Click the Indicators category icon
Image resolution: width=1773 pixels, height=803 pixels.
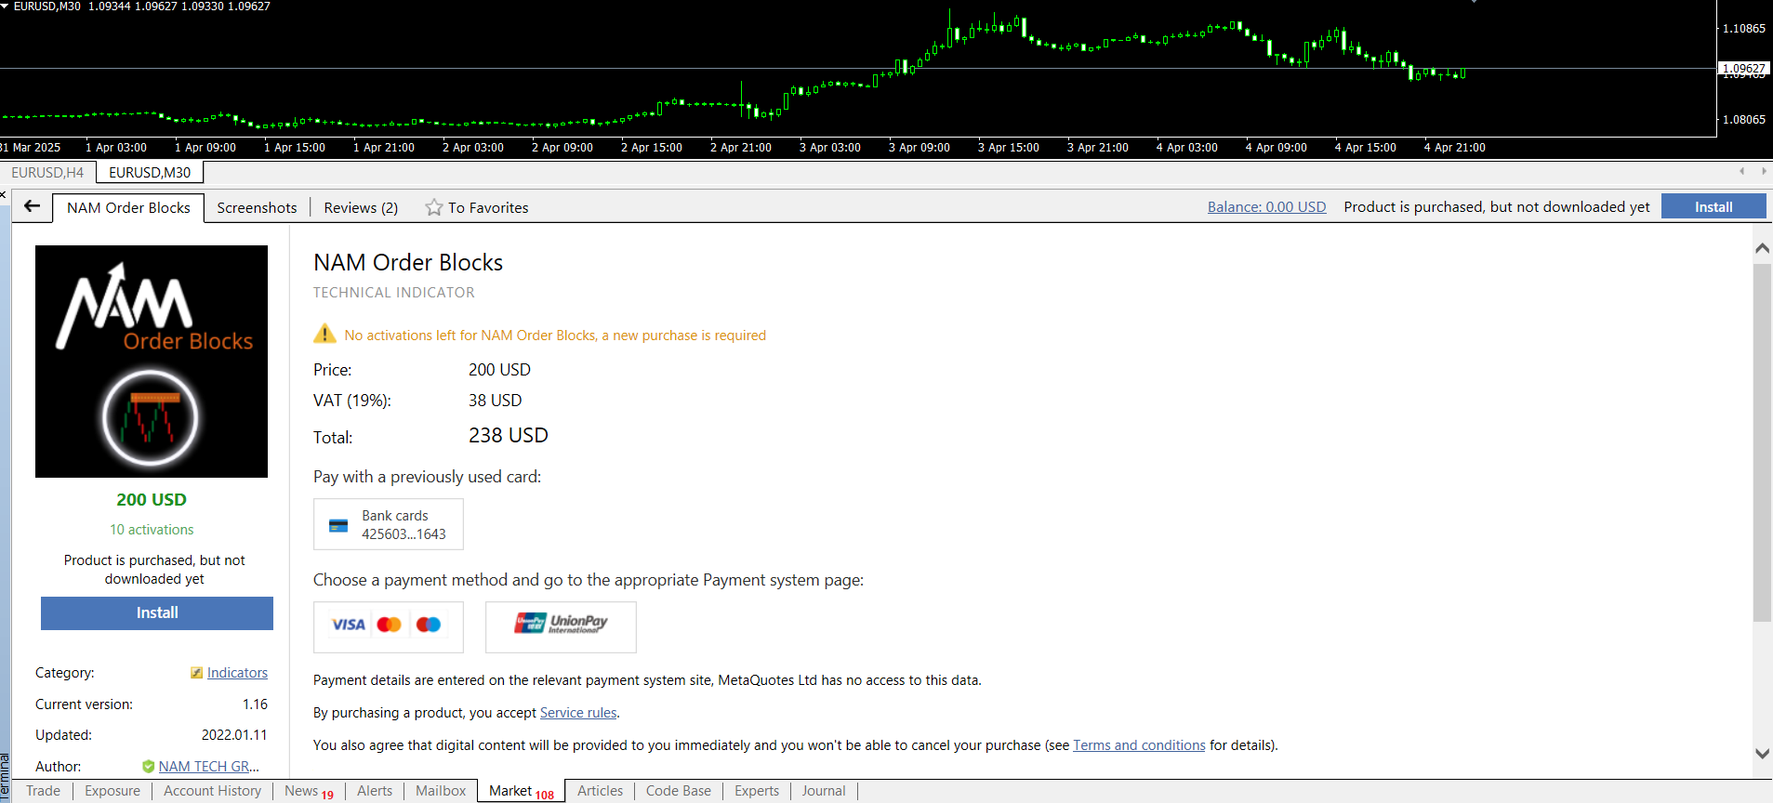pyautogui.click(x=196, y=673)
